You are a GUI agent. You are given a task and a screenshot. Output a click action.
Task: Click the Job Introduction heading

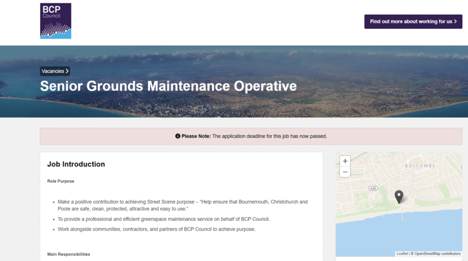[x=76, y=164]
